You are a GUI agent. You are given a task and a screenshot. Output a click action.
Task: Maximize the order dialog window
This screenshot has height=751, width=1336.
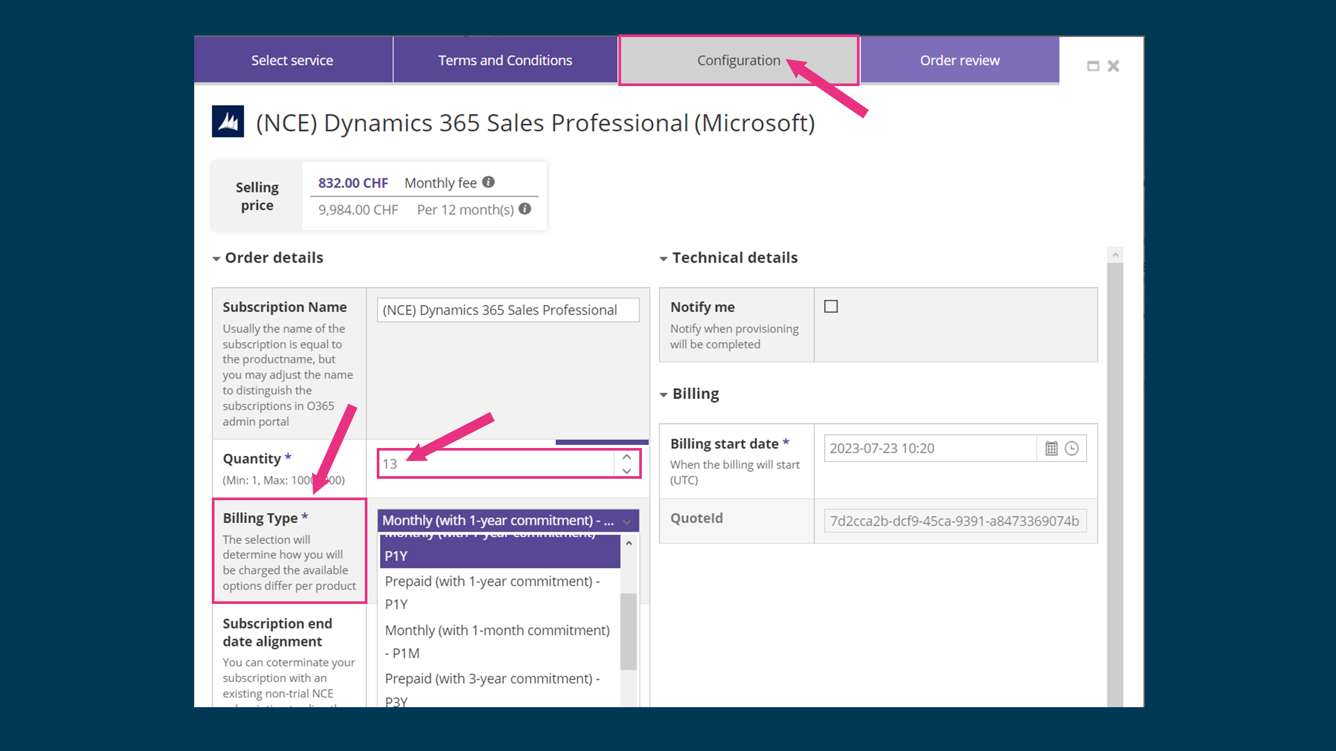point(1093,66)
